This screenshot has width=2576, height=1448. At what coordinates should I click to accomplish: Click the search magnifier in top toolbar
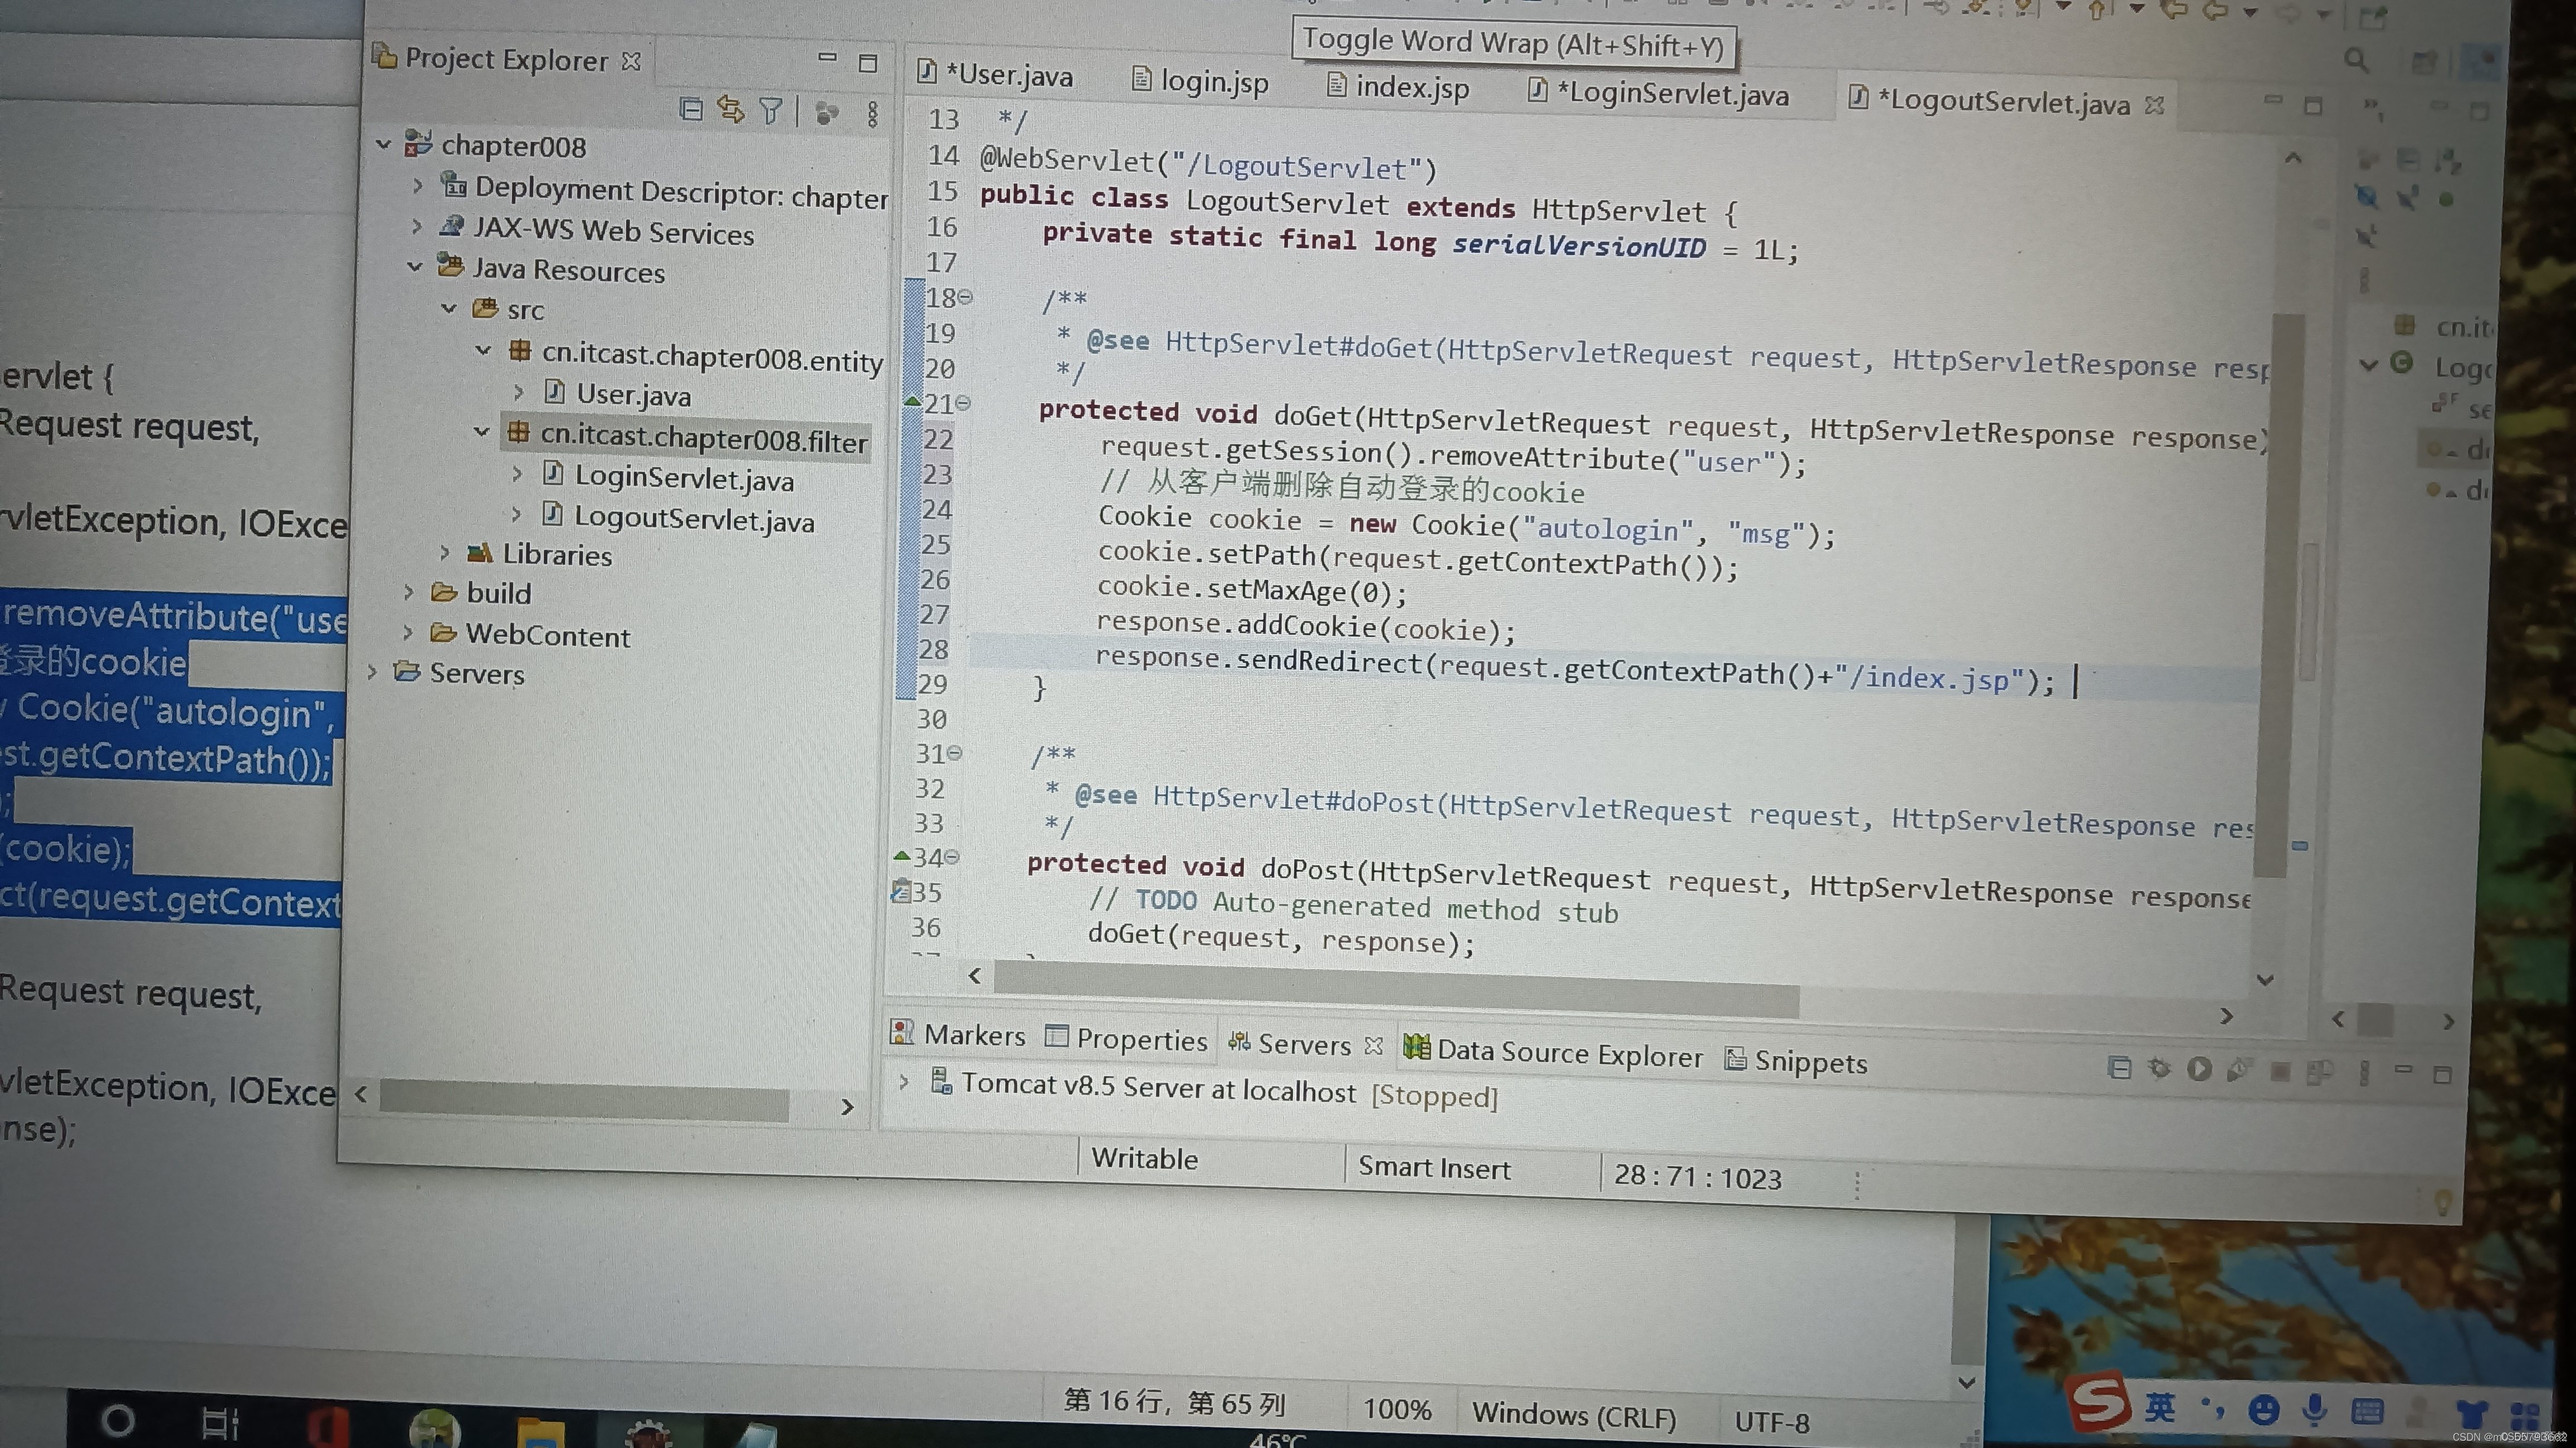tap(2357, 60)
